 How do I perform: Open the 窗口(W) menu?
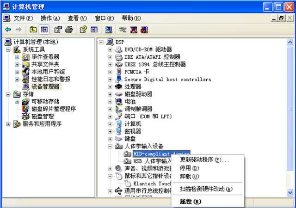(104, 18)
